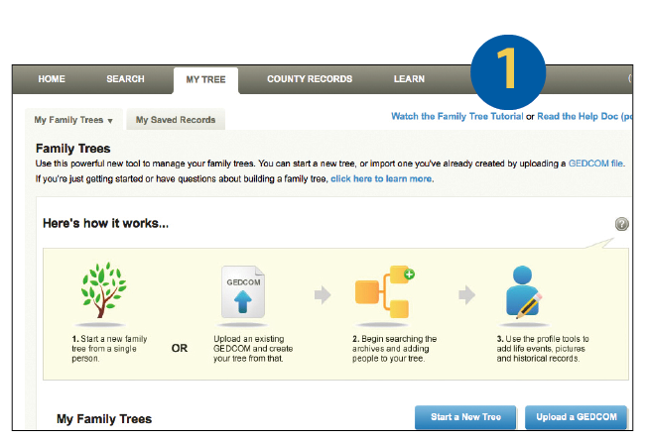This screenshot has height=441, width=648.
Task: Click the orange tree-diagram add people icon
Action: tap(384, 292)
